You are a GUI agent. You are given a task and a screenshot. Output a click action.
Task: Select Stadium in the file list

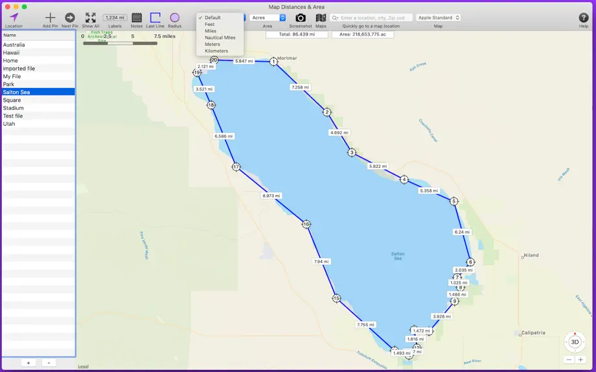click(38, 108)
